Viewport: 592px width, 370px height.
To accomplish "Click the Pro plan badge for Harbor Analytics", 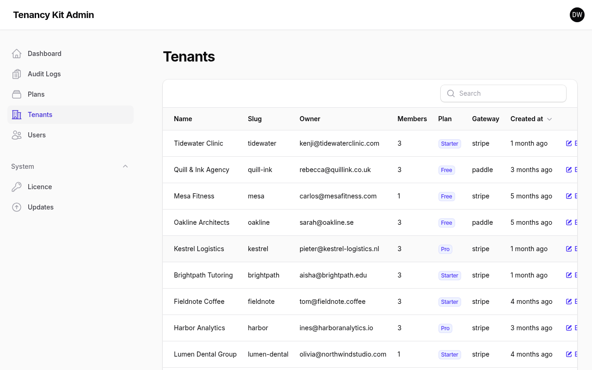I will point(445,328).
